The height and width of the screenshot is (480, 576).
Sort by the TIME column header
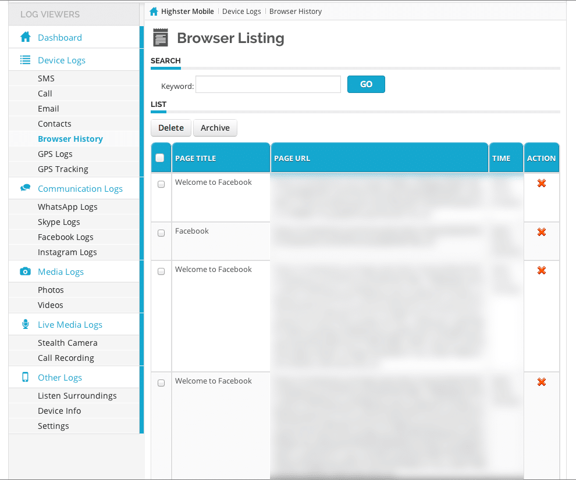coord(506,158)
